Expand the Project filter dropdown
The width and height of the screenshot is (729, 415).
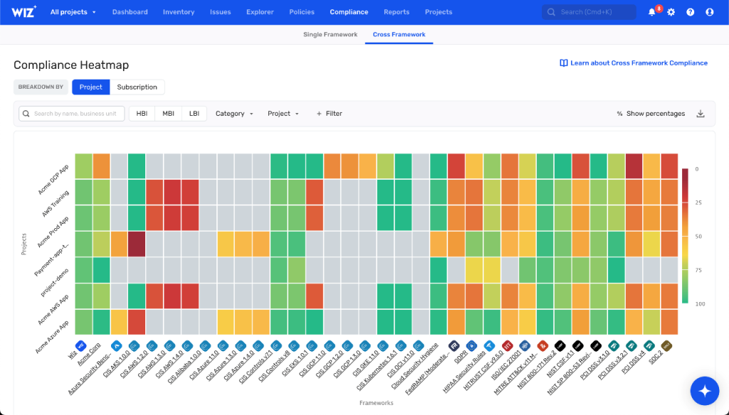[x=283, y=114]
